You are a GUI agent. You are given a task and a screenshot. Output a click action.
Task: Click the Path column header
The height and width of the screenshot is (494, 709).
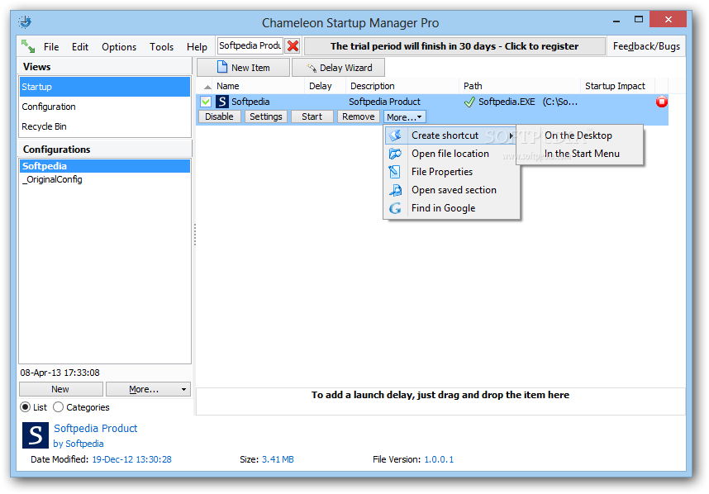pos(520,86)
